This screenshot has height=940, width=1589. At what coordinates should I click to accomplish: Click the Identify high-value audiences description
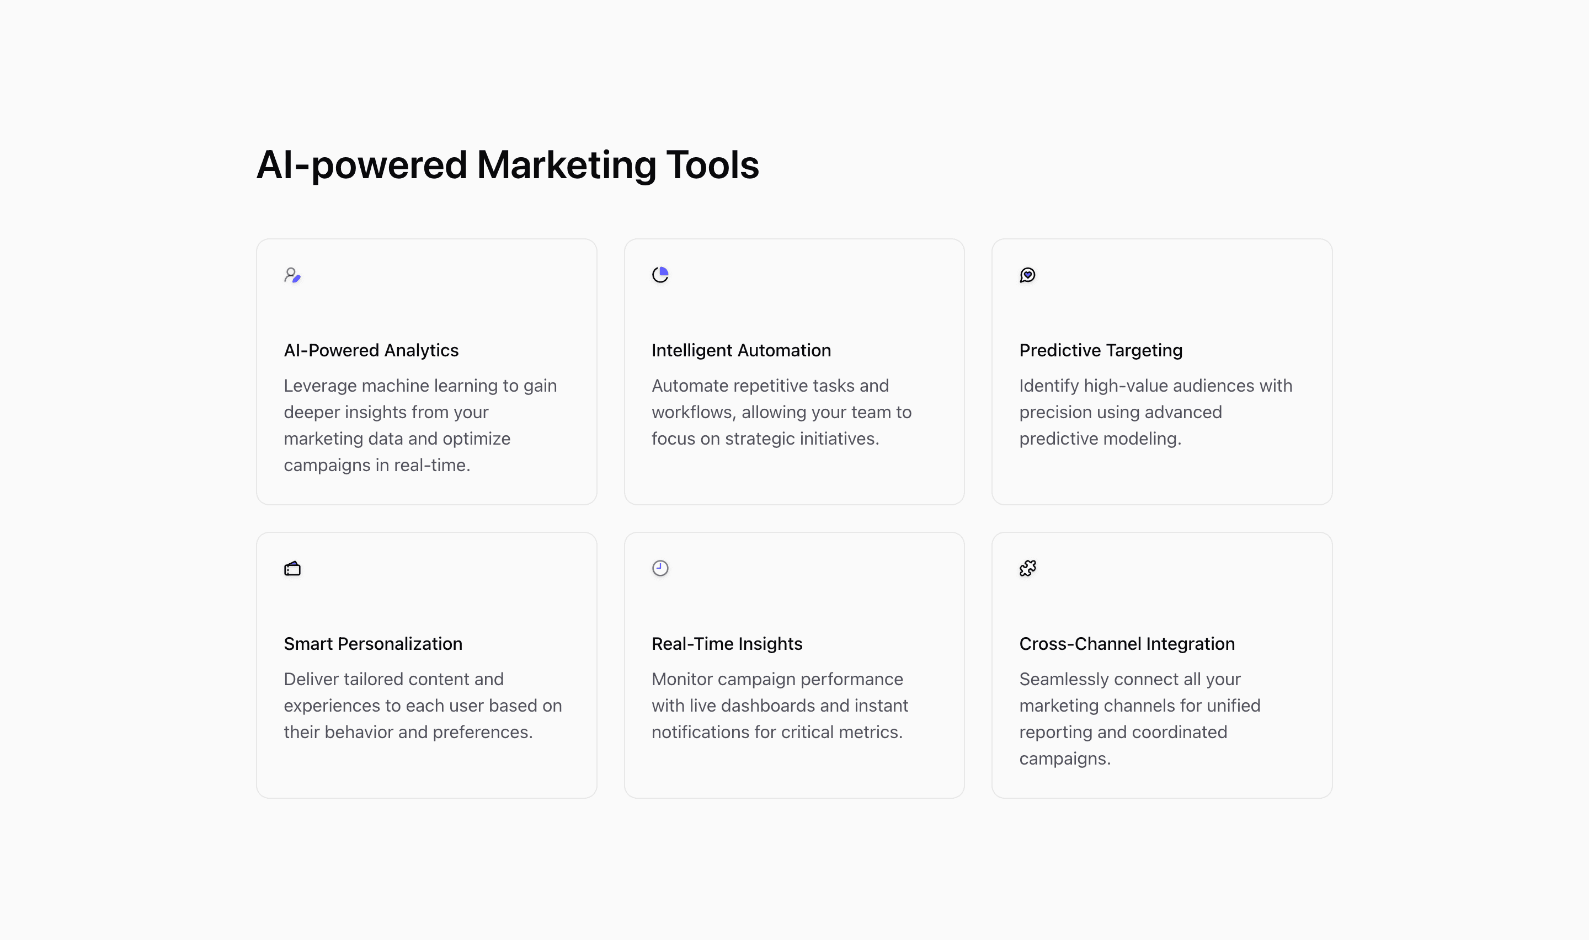click(x=1156, y=412)
